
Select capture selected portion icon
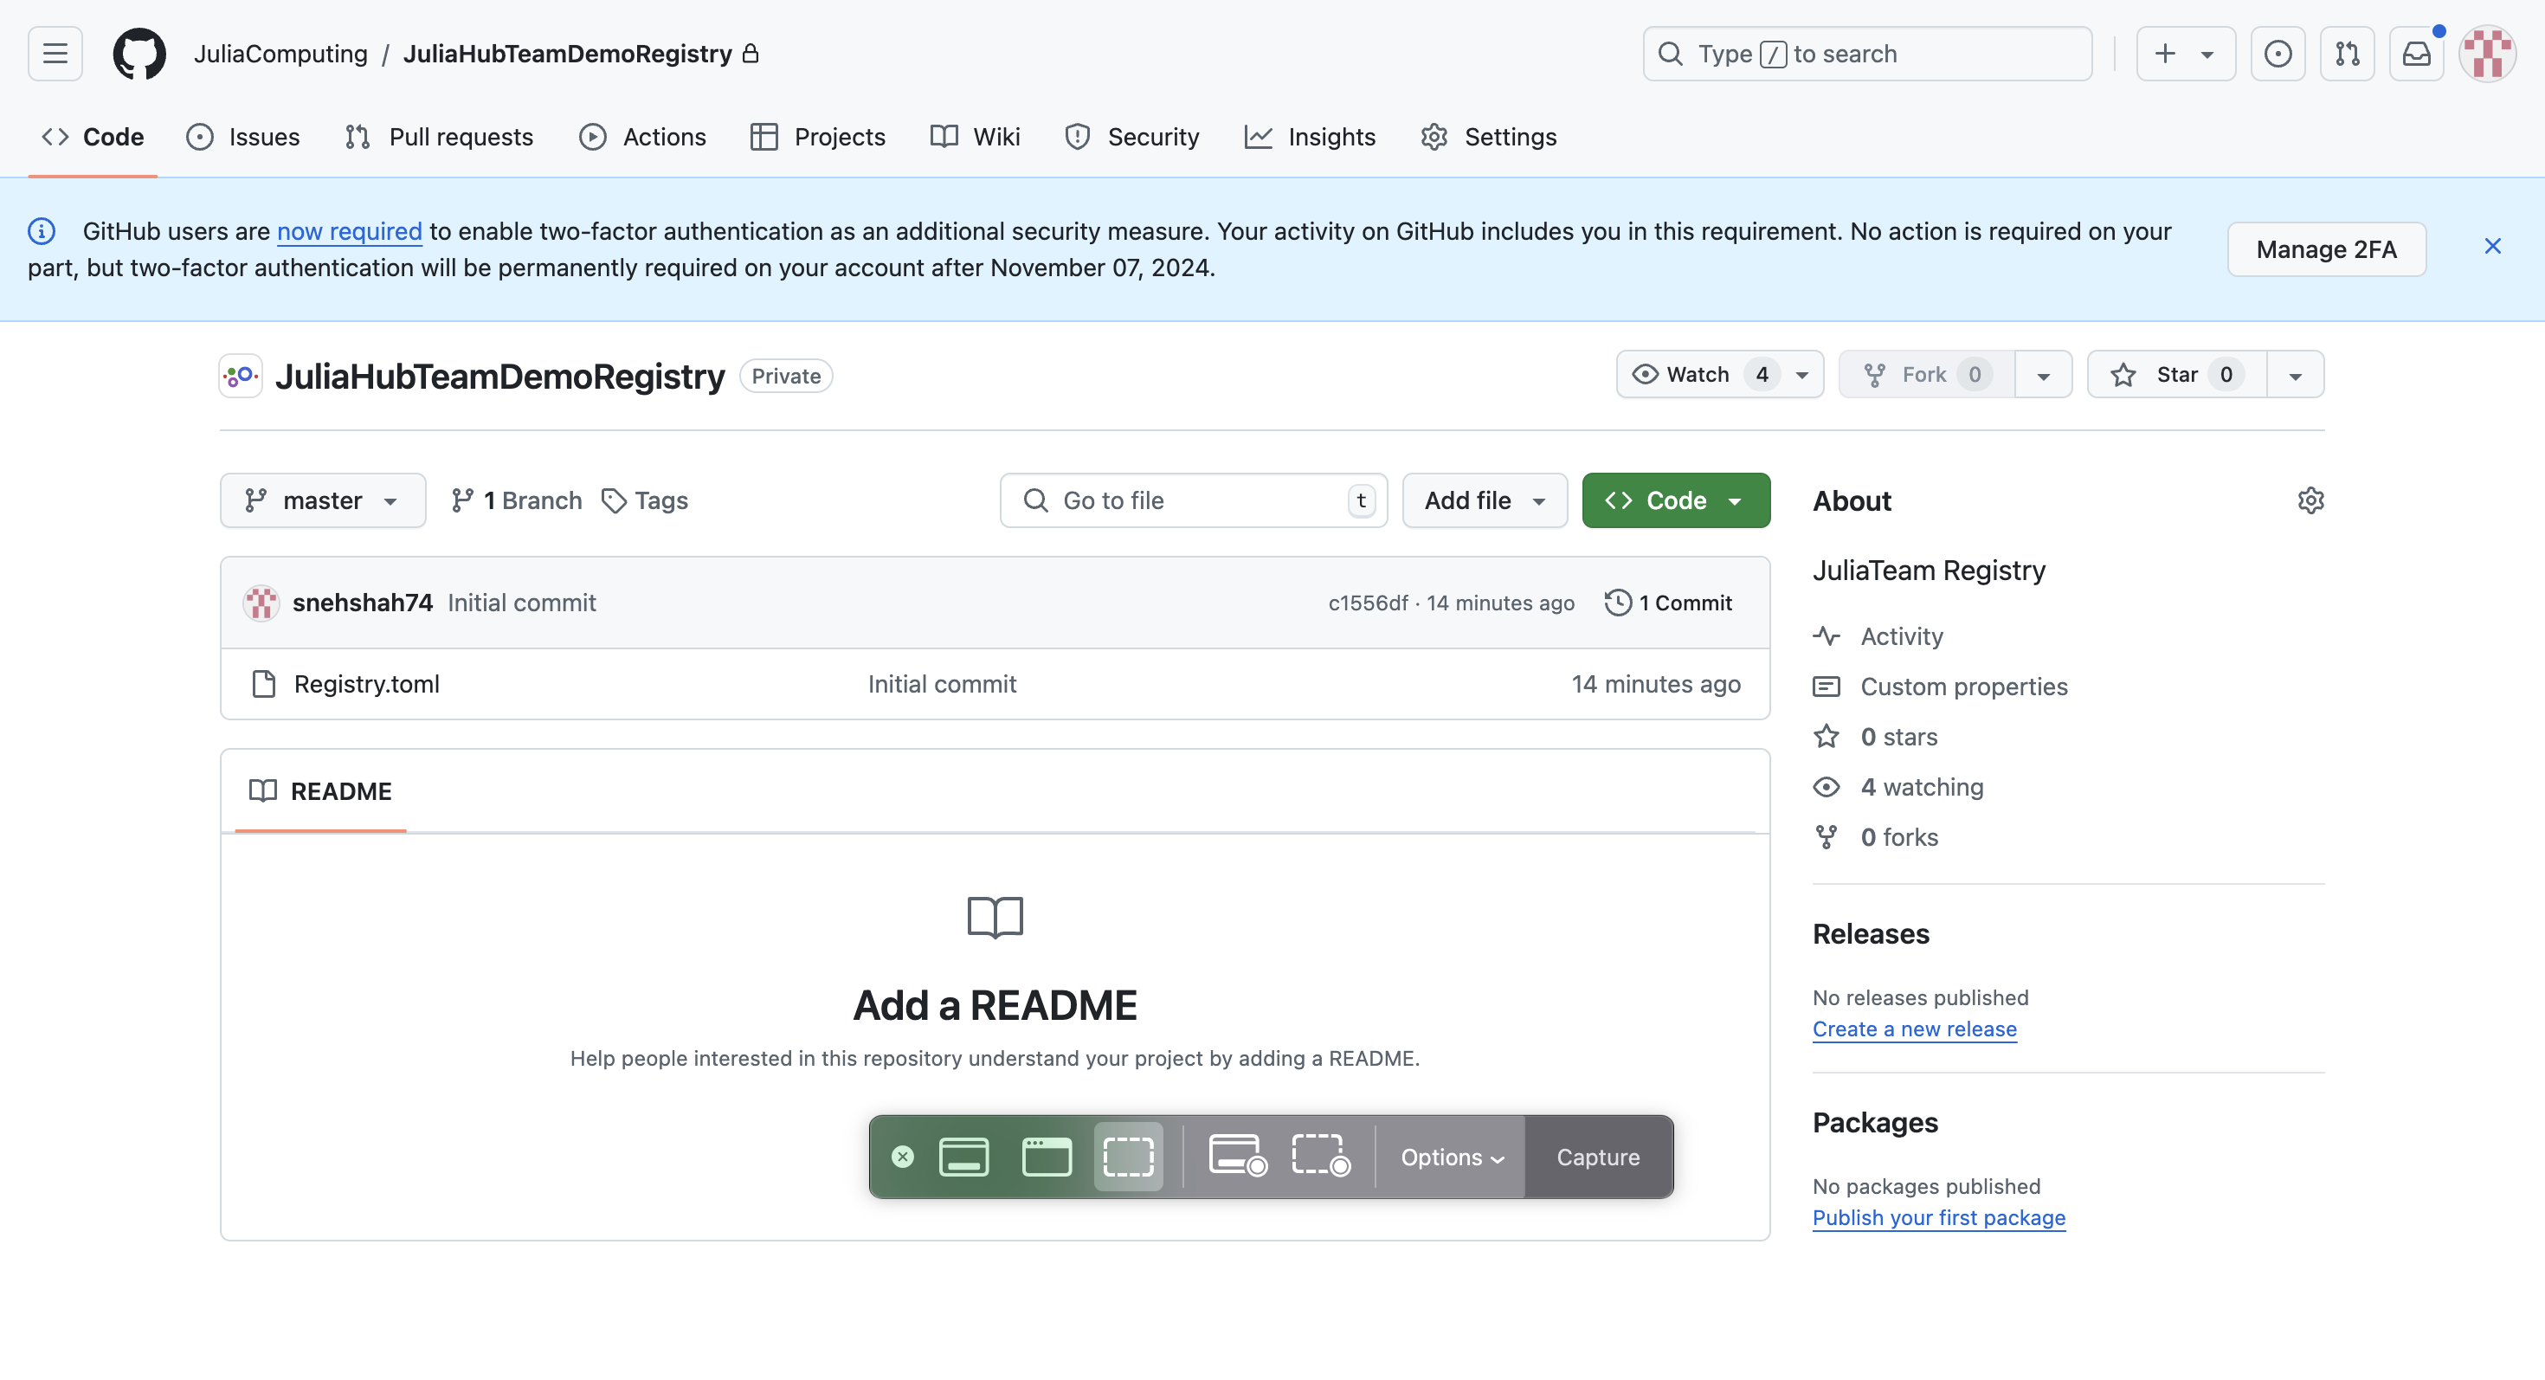[x=1128, y=1157]
